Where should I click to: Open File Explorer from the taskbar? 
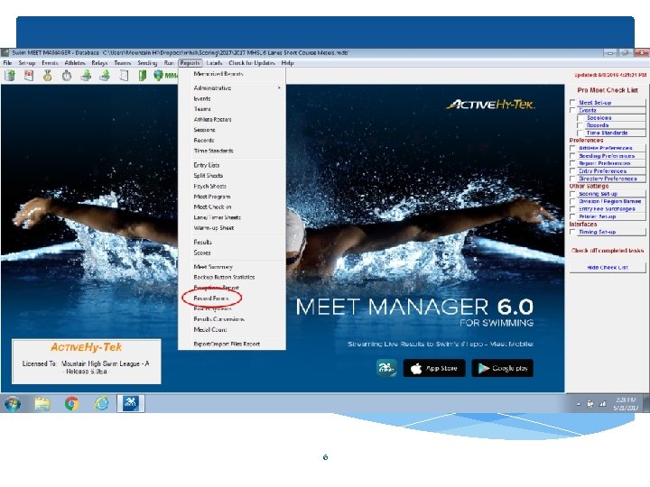coord(42,403)
